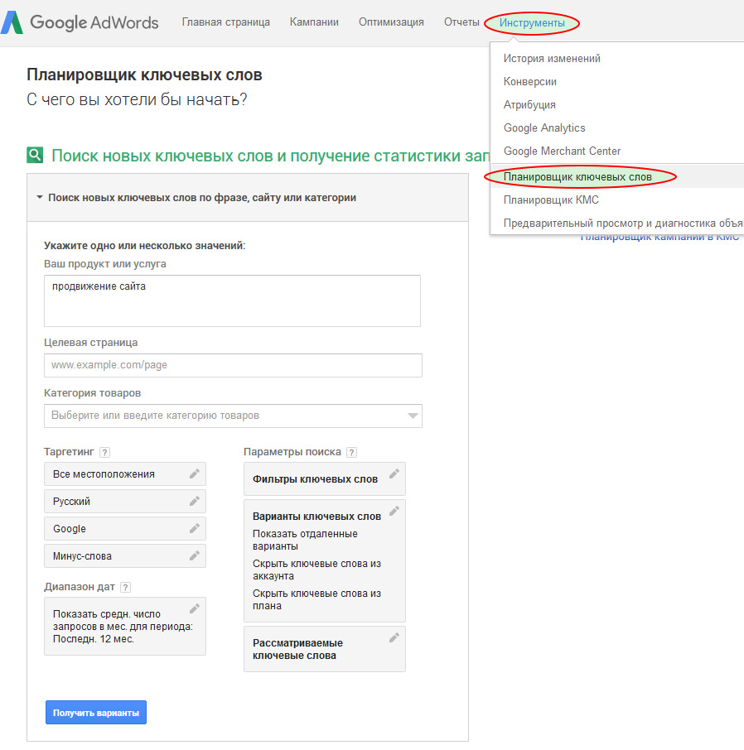Click Скрыть ключевые слова из аккаунта text
Viewport: 744px width, 750px height.
(x=317, y=570)
